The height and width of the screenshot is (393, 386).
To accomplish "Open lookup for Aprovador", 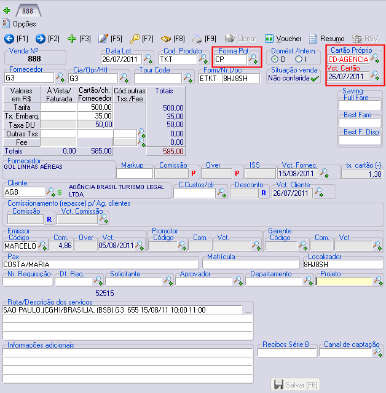I will 238,281.
